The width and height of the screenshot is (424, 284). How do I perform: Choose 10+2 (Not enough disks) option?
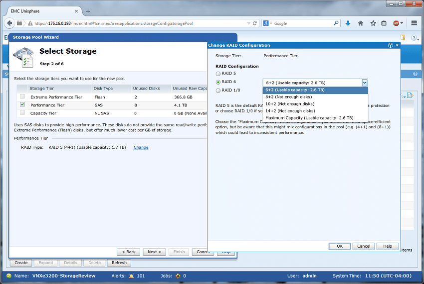pyautogui.click(x=315, y=104)
